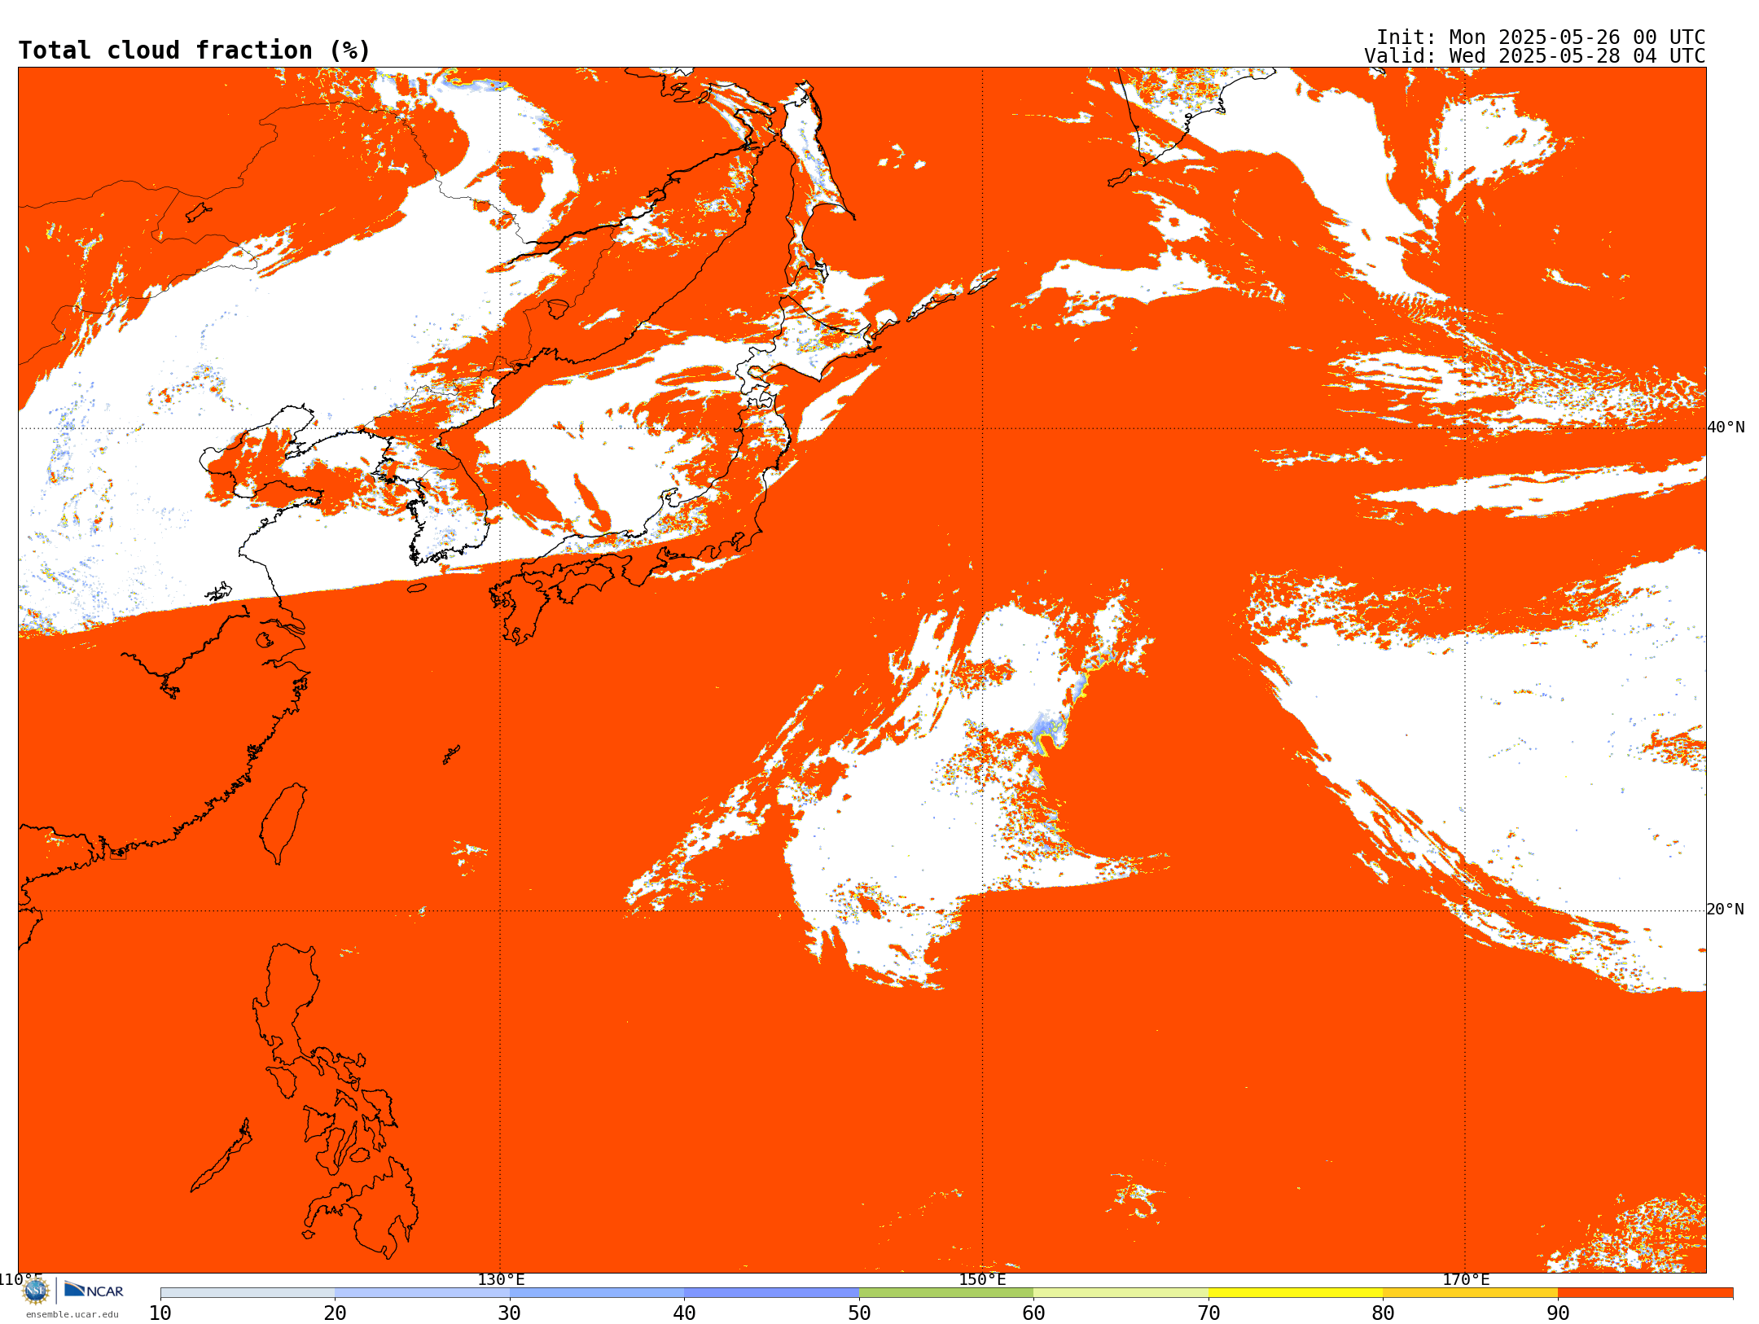Screen dimensions: 1759x1324
Task: Click the 'Total cloud fraction (%)' title
Action: [195, 50]
